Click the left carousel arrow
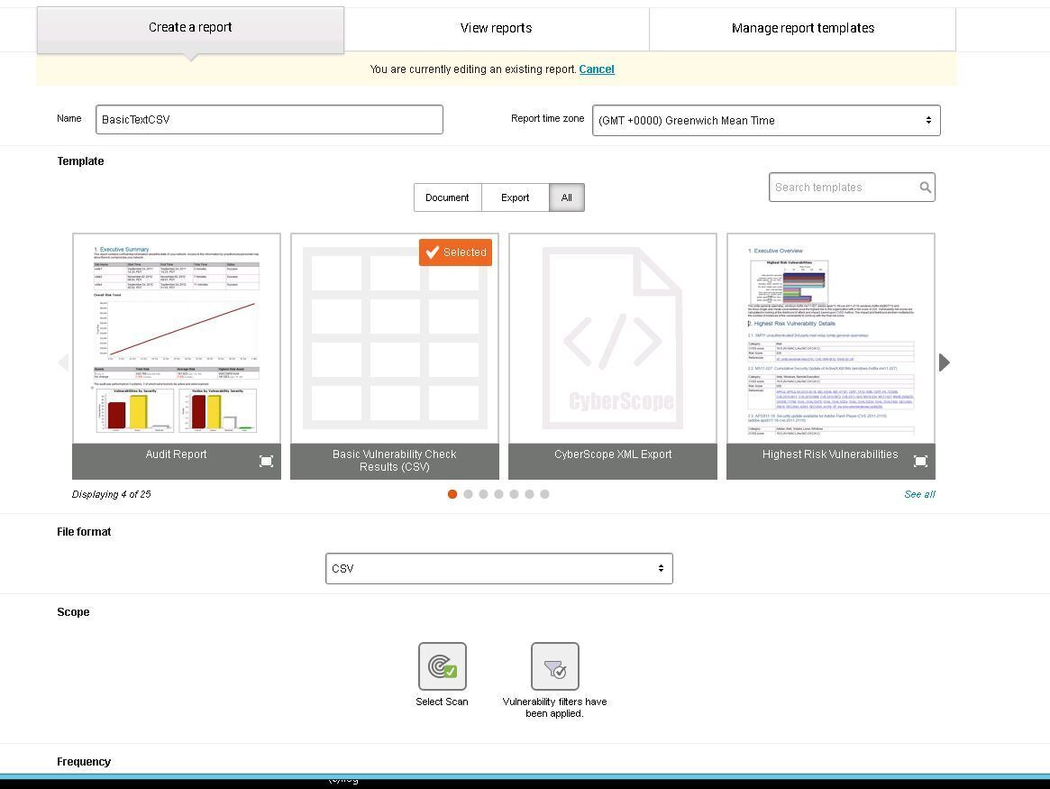Image resolution: width=1050 pixels, height=789 pixels. click(63, 362)
